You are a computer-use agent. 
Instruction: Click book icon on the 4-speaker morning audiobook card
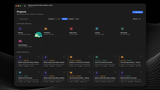click(122, 57)
